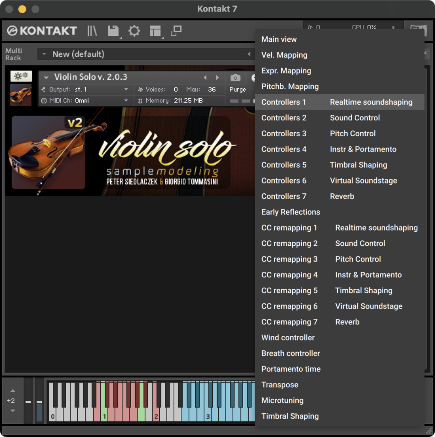Select Controllers 2 Sound Control
The height and width of the screenshot is (437, 435).
(x=340, y=118)
